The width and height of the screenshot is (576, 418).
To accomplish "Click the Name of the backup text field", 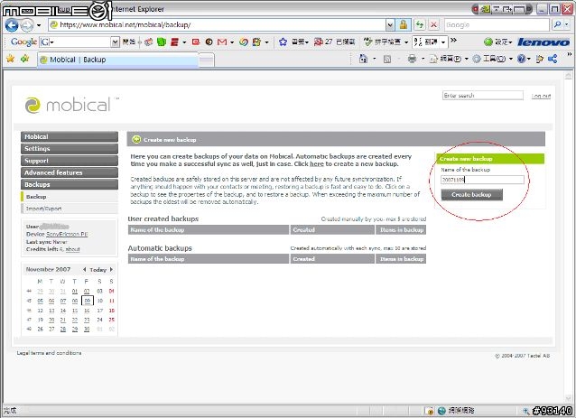I will coord(483,180).
